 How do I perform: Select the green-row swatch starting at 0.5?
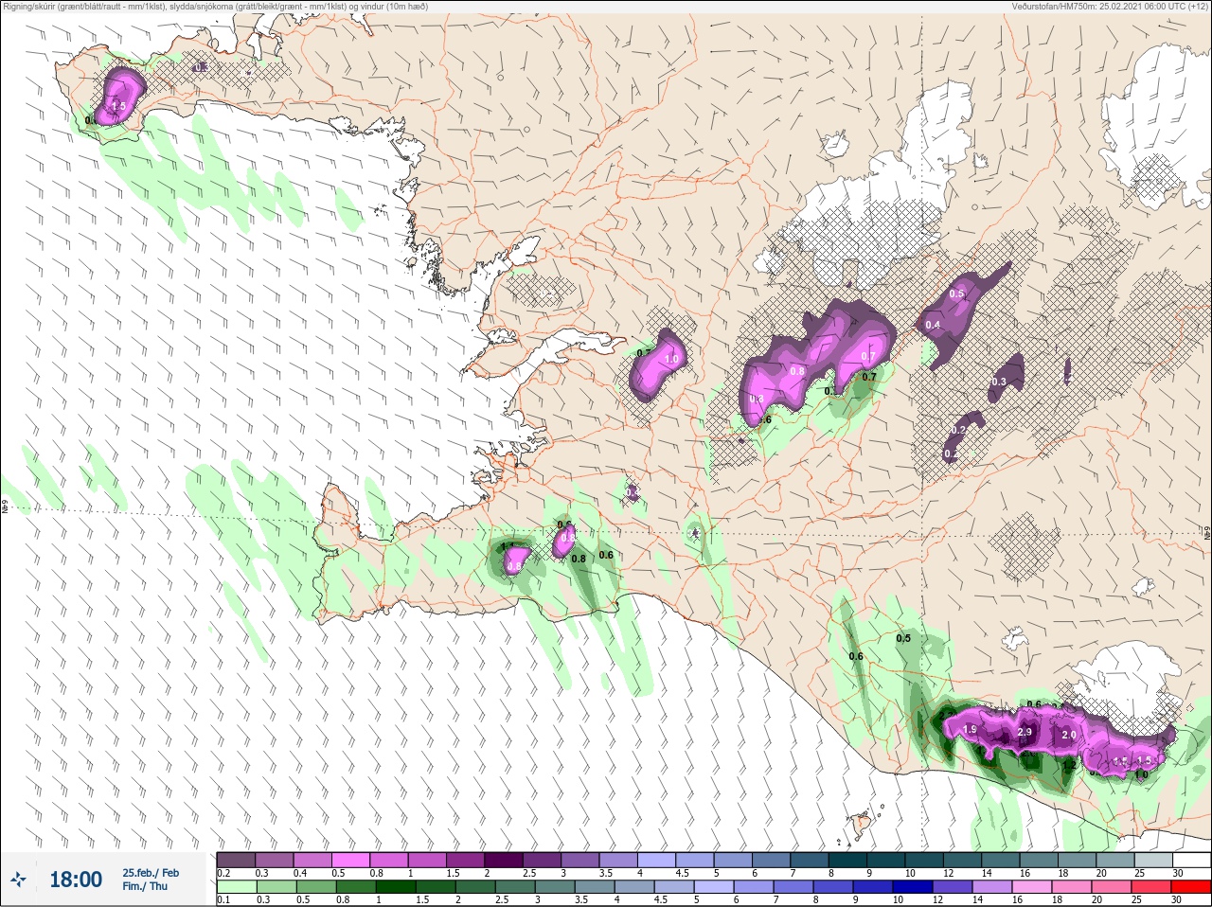(315, 887)
